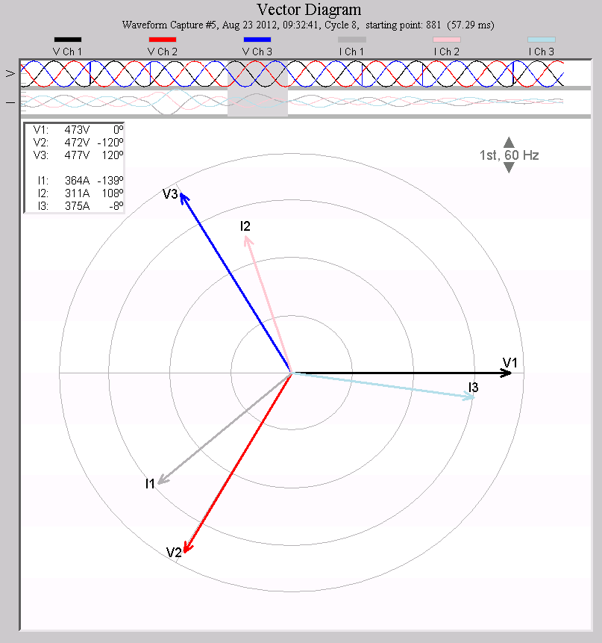Toggle the V Ch 3 trace visibility
This screenshot has width=602, height=643.
pyautogui.click(x=257, y=39)
